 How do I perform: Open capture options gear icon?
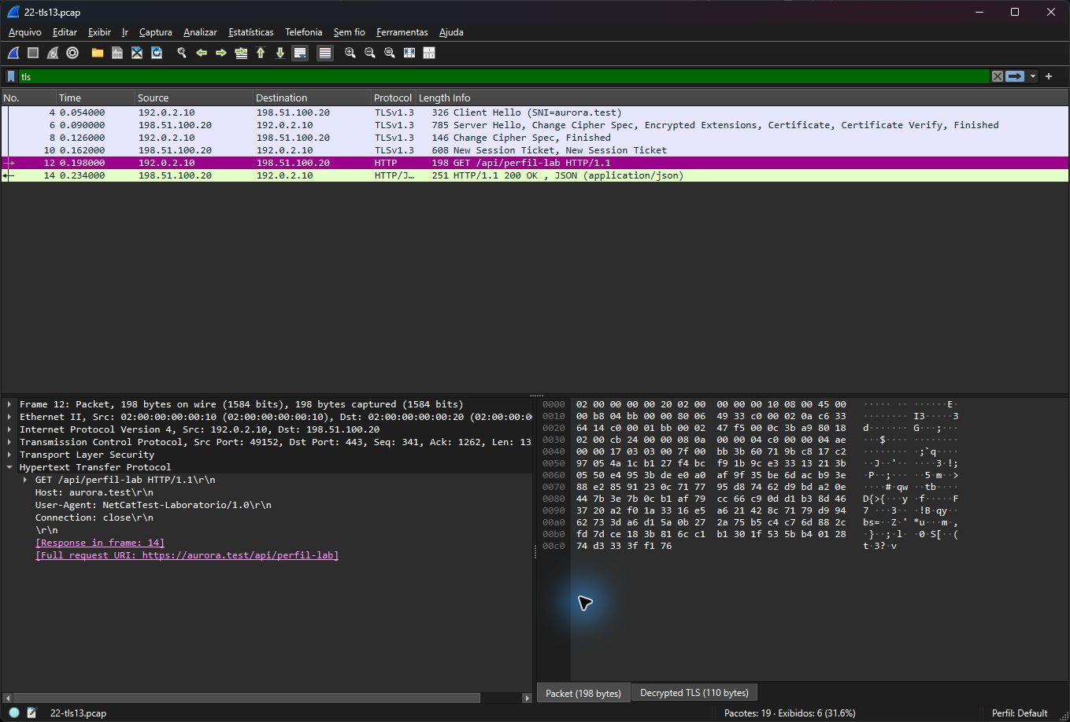(x=72, y=53)
